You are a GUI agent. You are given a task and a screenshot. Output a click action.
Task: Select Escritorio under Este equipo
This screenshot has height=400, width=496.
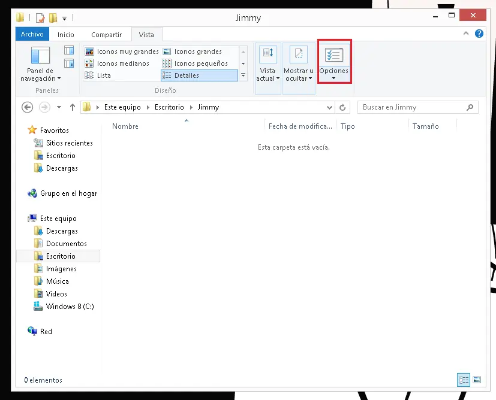tap(58, 256)
